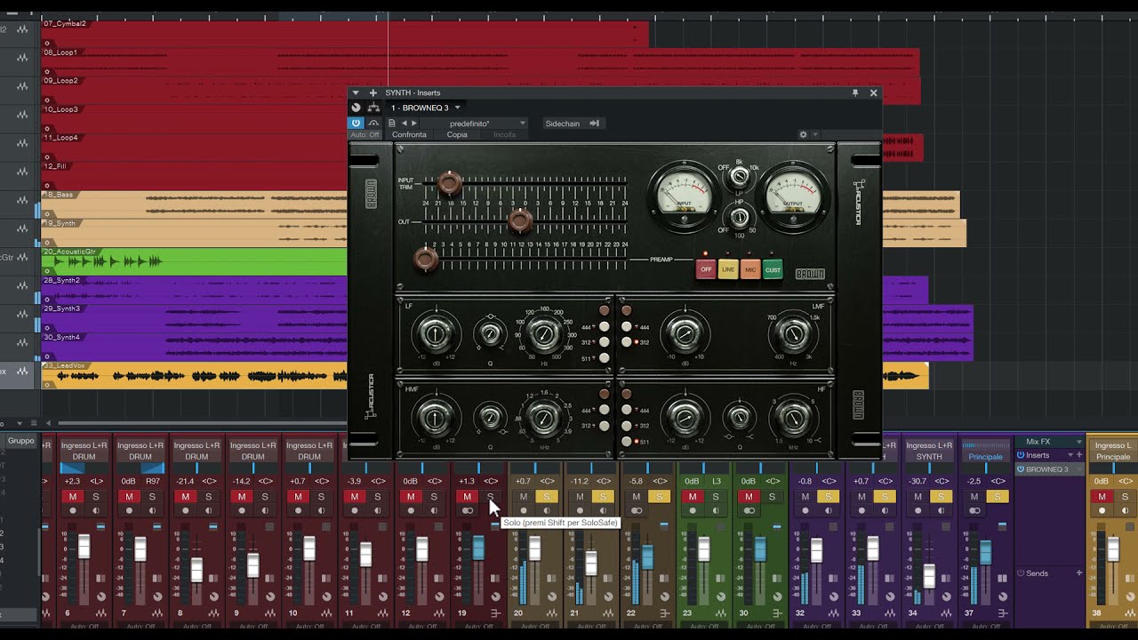Add a send with Sends plus icon

[1079, 573]
